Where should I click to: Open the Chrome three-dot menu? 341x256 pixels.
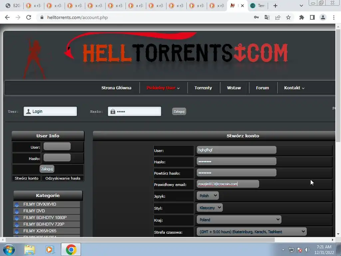click(x=334, y=17)
